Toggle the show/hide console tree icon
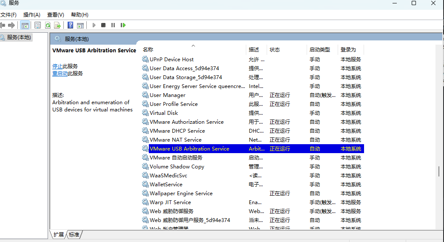 click(25, 25)
